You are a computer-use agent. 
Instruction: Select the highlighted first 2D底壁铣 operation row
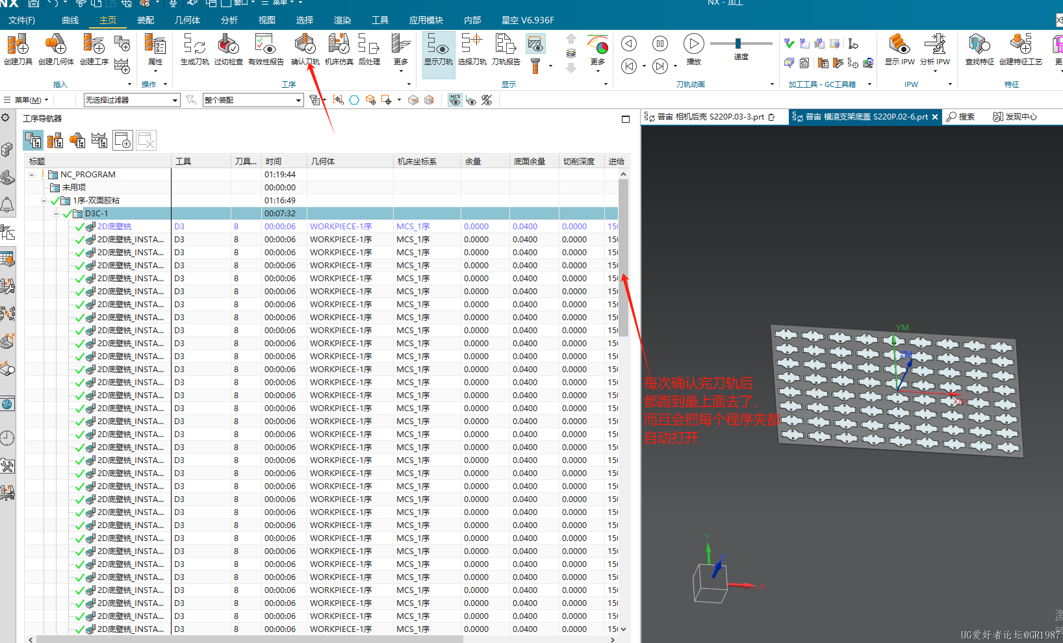click(x=322, y=227)
